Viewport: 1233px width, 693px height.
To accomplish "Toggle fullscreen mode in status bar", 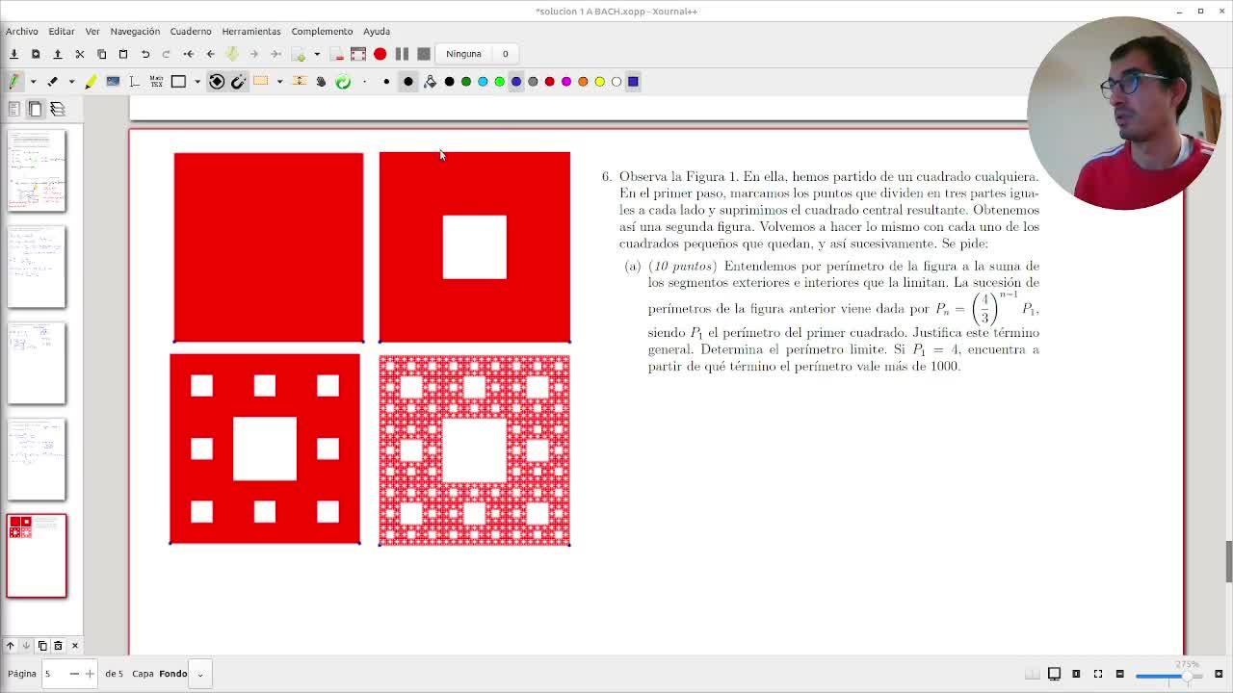I will point(1098,674).
